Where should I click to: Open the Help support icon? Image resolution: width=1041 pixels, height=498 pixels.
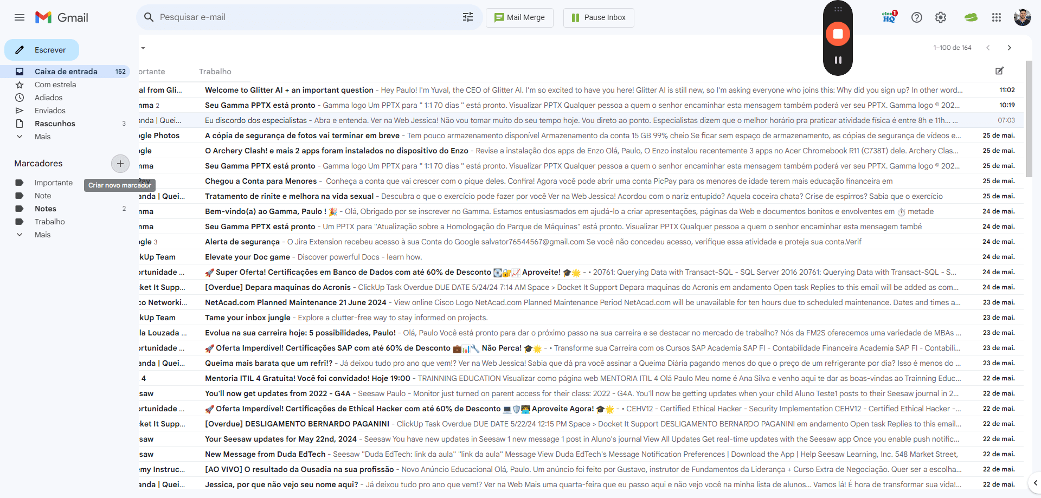point(917,17)
